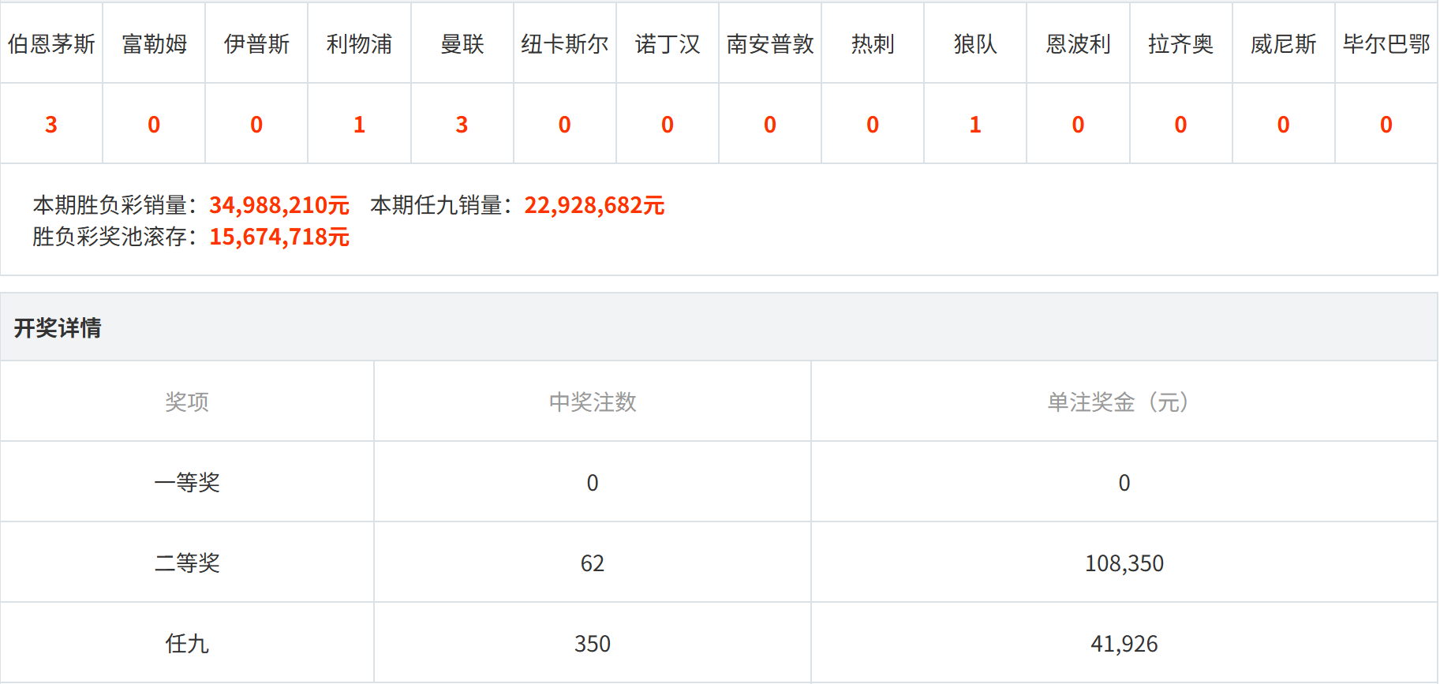The width and height of the screenshot is (1440, 684).
Task: Click the 伯恩茅斯 team name cell
Action: (51, 43)
